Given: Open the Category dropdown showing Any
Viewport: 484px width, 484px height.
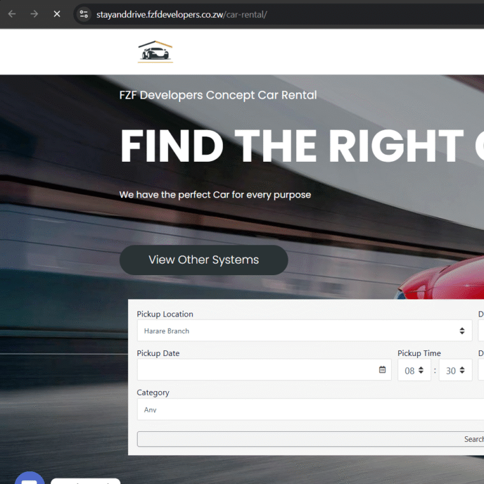Looking at the screenshot, I should [310, 409].
